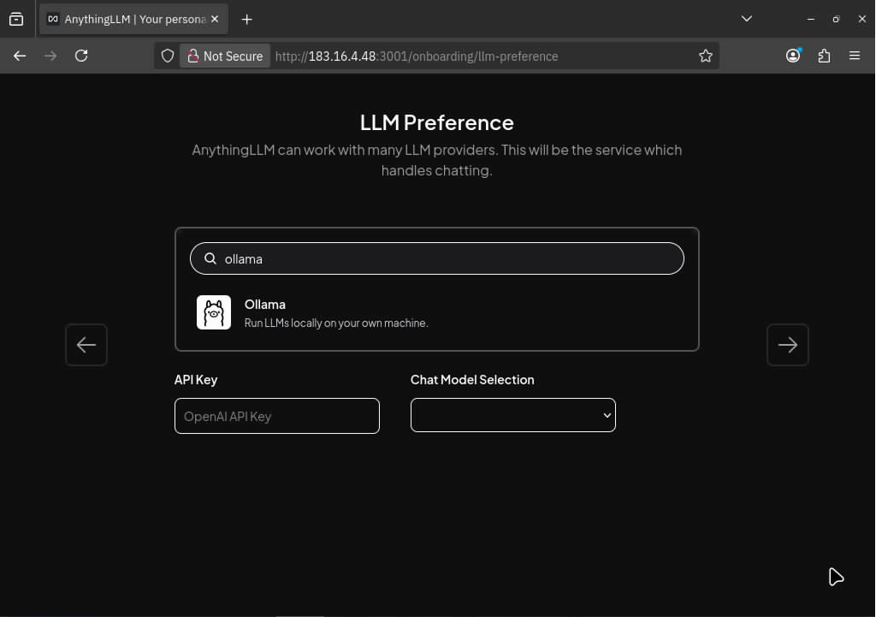Open the Firefox account icon

point(793,56)
